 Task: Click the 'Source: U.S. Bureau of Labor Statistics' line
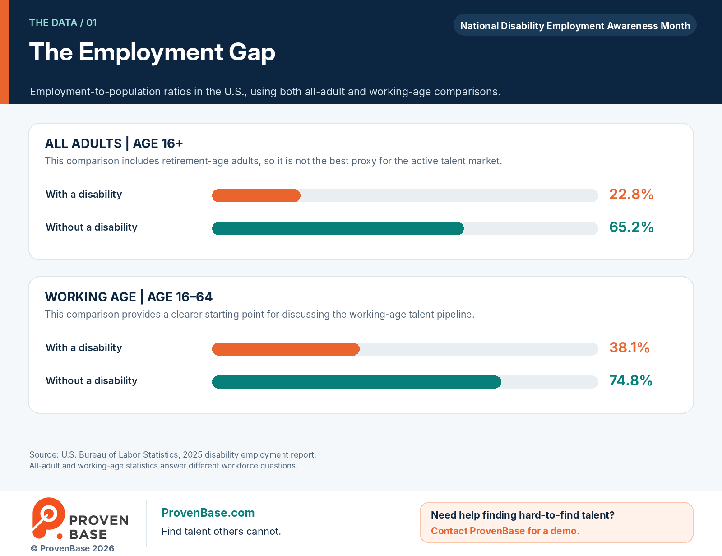tap(173, 454)
